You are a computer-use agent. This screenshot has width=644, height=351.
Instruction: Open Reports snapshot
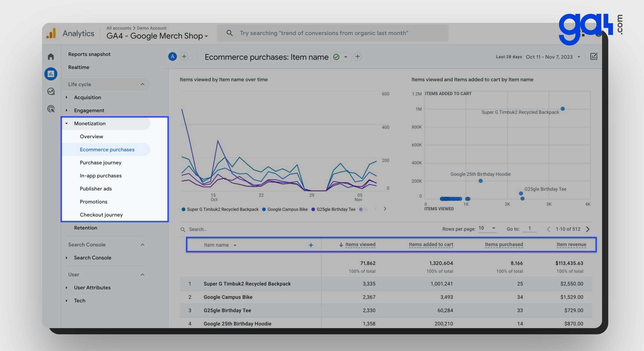click(x=89, y=54)
